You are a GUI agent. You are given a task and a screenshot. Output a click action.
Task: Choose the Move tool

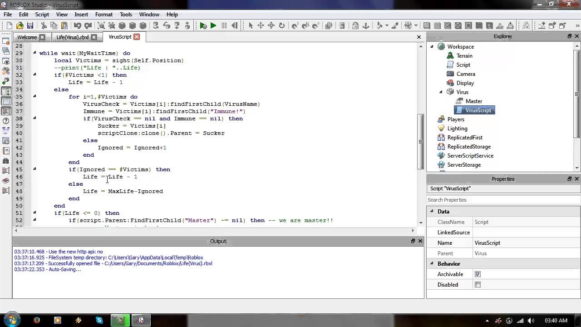coord(261,26)
